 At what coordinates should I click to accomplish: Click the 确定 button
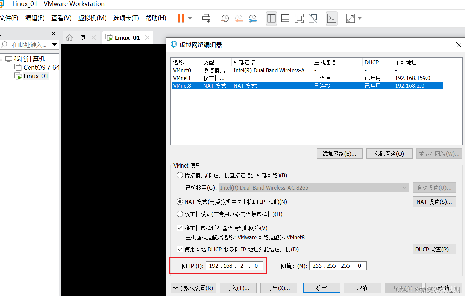(322, 288)
